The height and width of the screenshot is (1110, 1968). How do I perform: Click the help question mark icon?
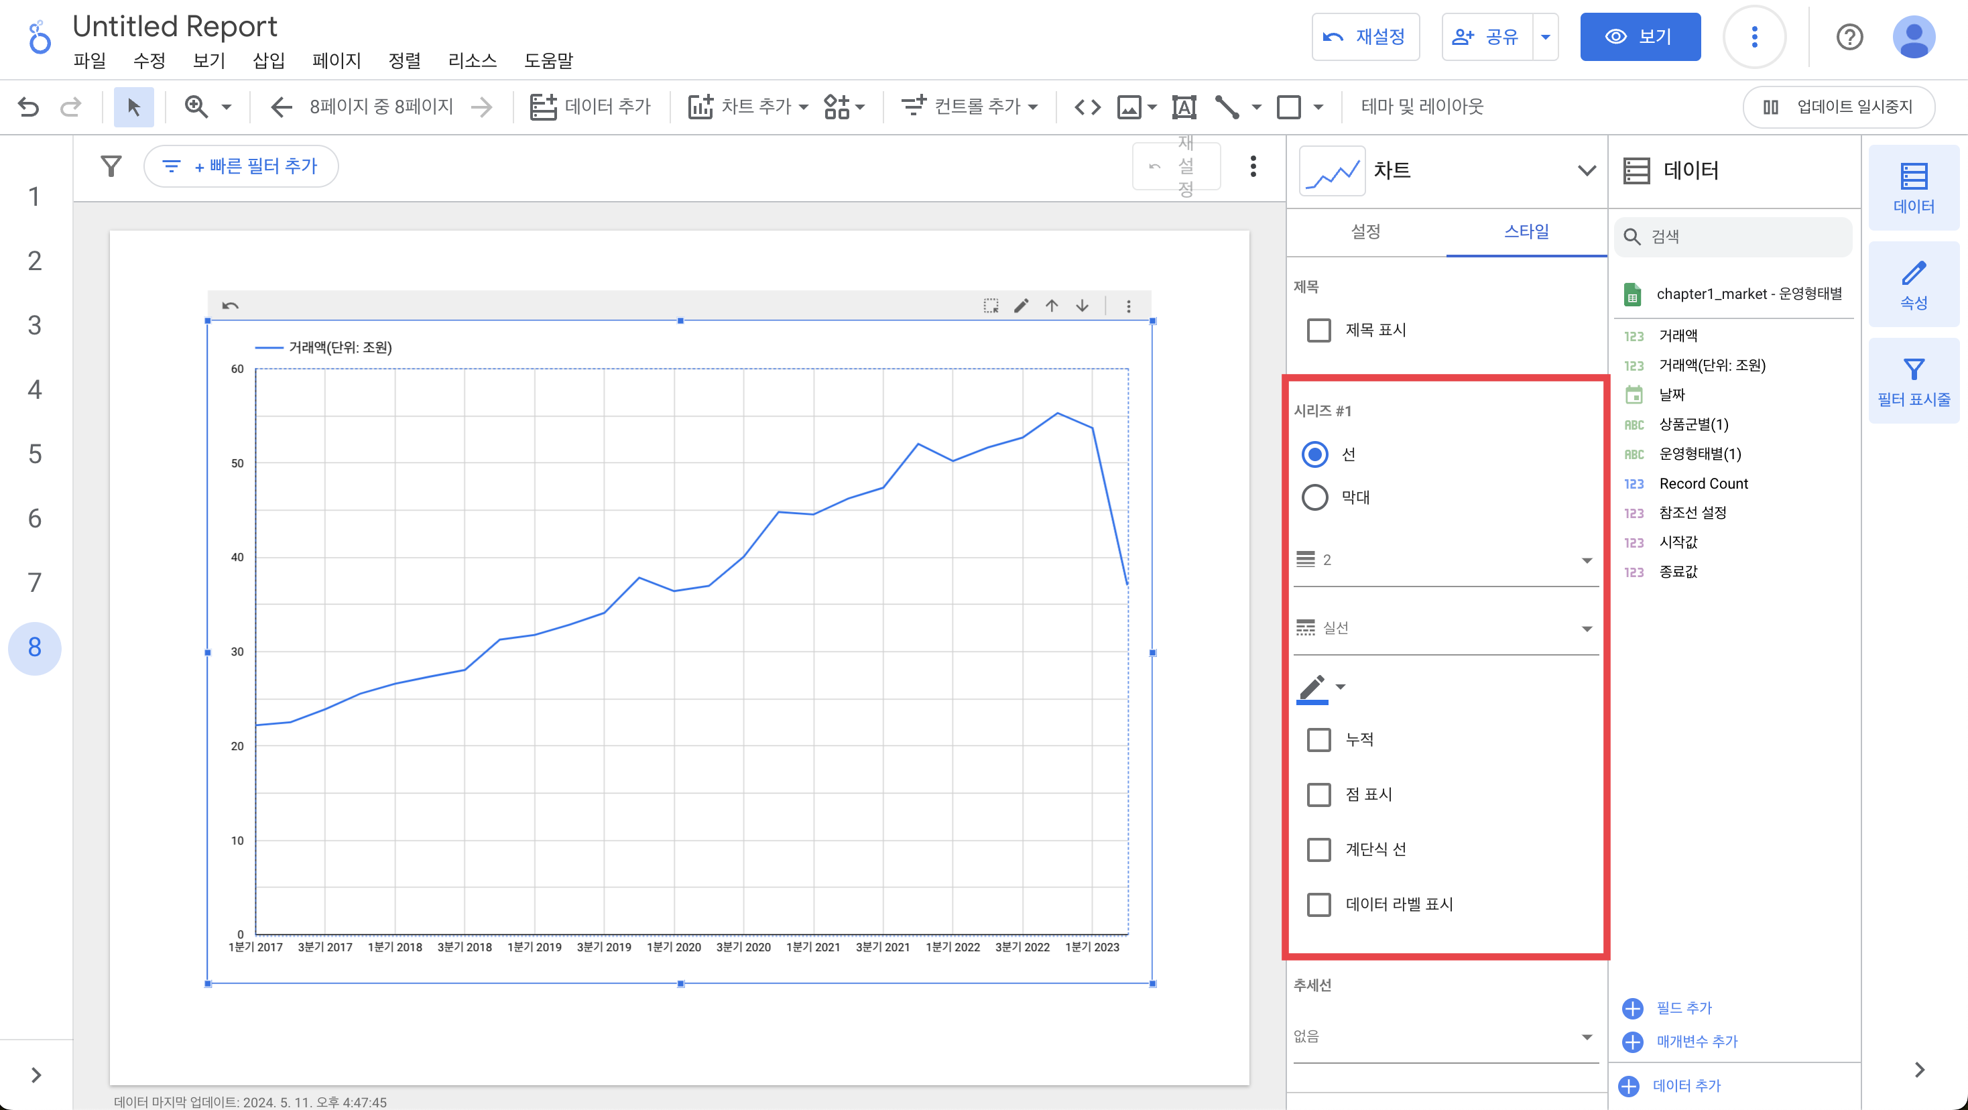click(1849, 37)
